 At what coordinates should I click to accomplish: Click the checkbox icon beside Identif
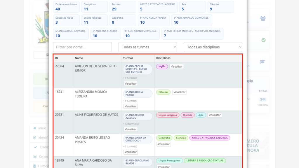point(35,137)
